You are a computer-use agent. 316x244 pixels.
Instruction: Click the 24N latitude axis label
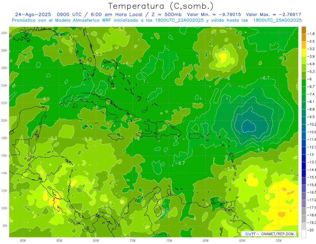(x=4, y=86)
